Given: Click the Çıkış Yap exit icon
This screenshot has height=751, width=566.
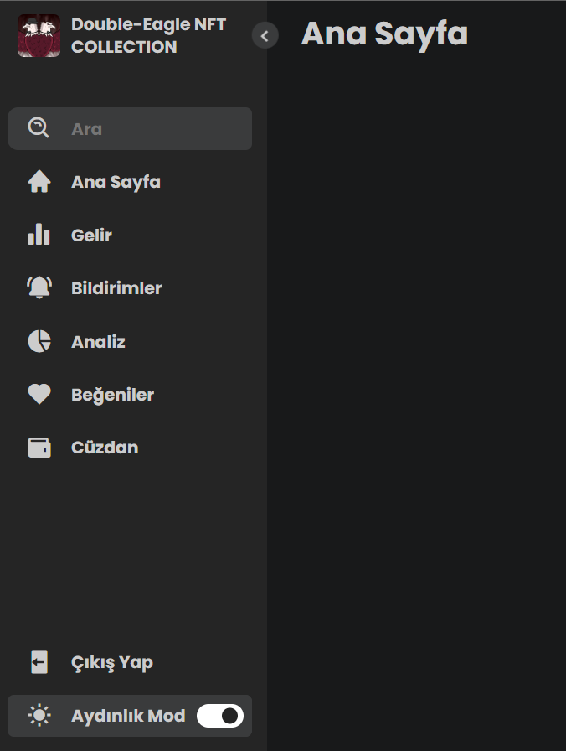Looking at the screenshot, I should [x=39, y=662].
